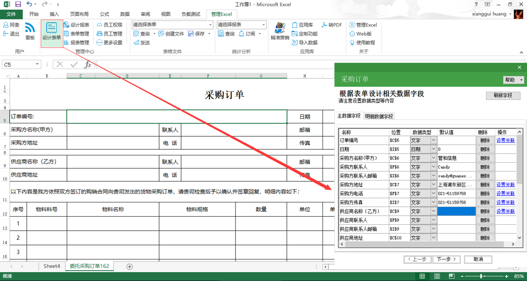This screenshot has width=527, height=281.
Task: Open 员工权限 staff permissions
Action: click(109, 25)
